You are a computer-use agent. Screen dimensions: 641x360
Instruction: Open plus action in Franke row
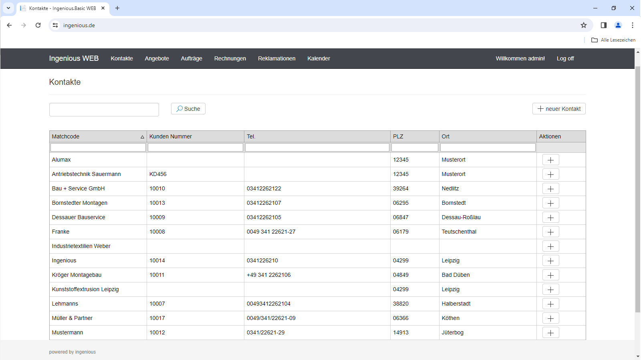[x=550, y=232]
